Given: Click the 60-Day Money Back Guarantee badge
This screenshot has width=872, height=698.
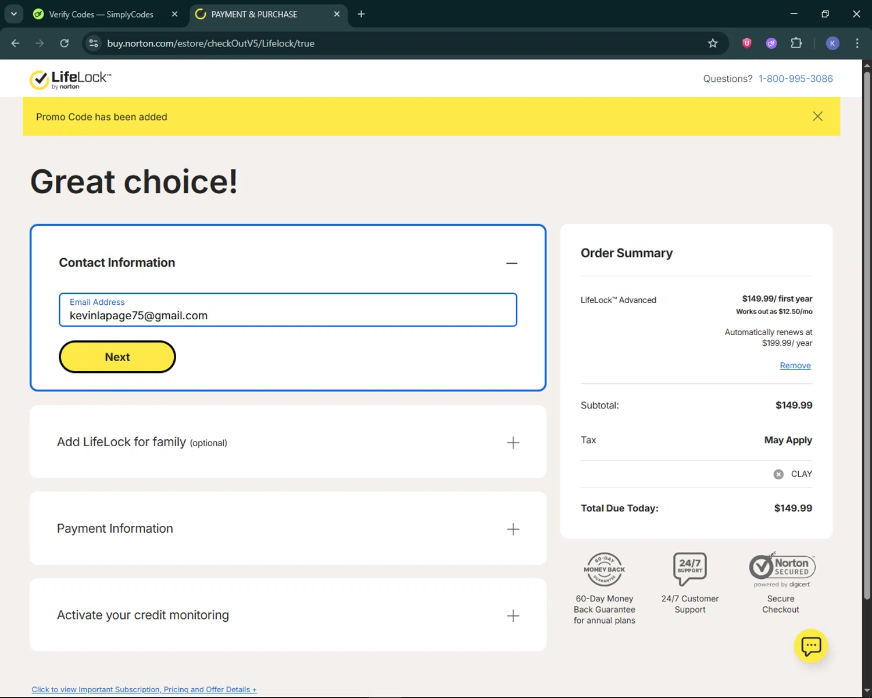Looking at the screenshot, I should 604,569.
